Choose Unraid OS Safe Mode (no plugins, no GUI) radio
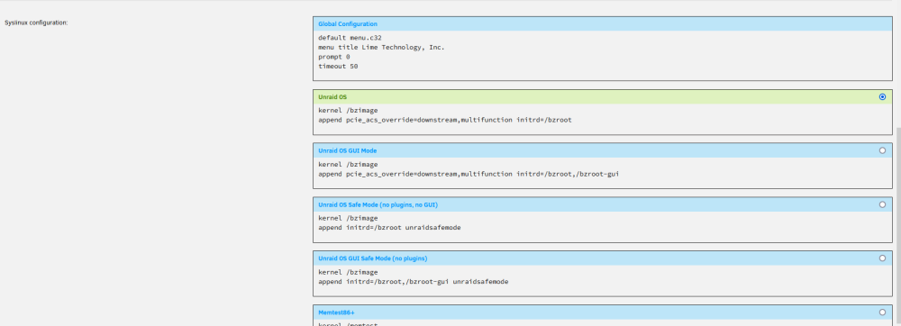Screen dimensions: 901x326 [883, 204]
